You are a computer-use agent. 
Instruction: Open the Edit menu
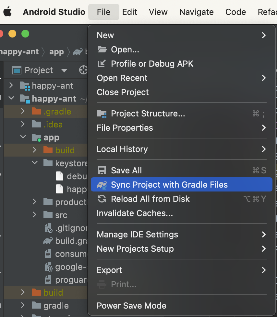(x=129, y=12)
